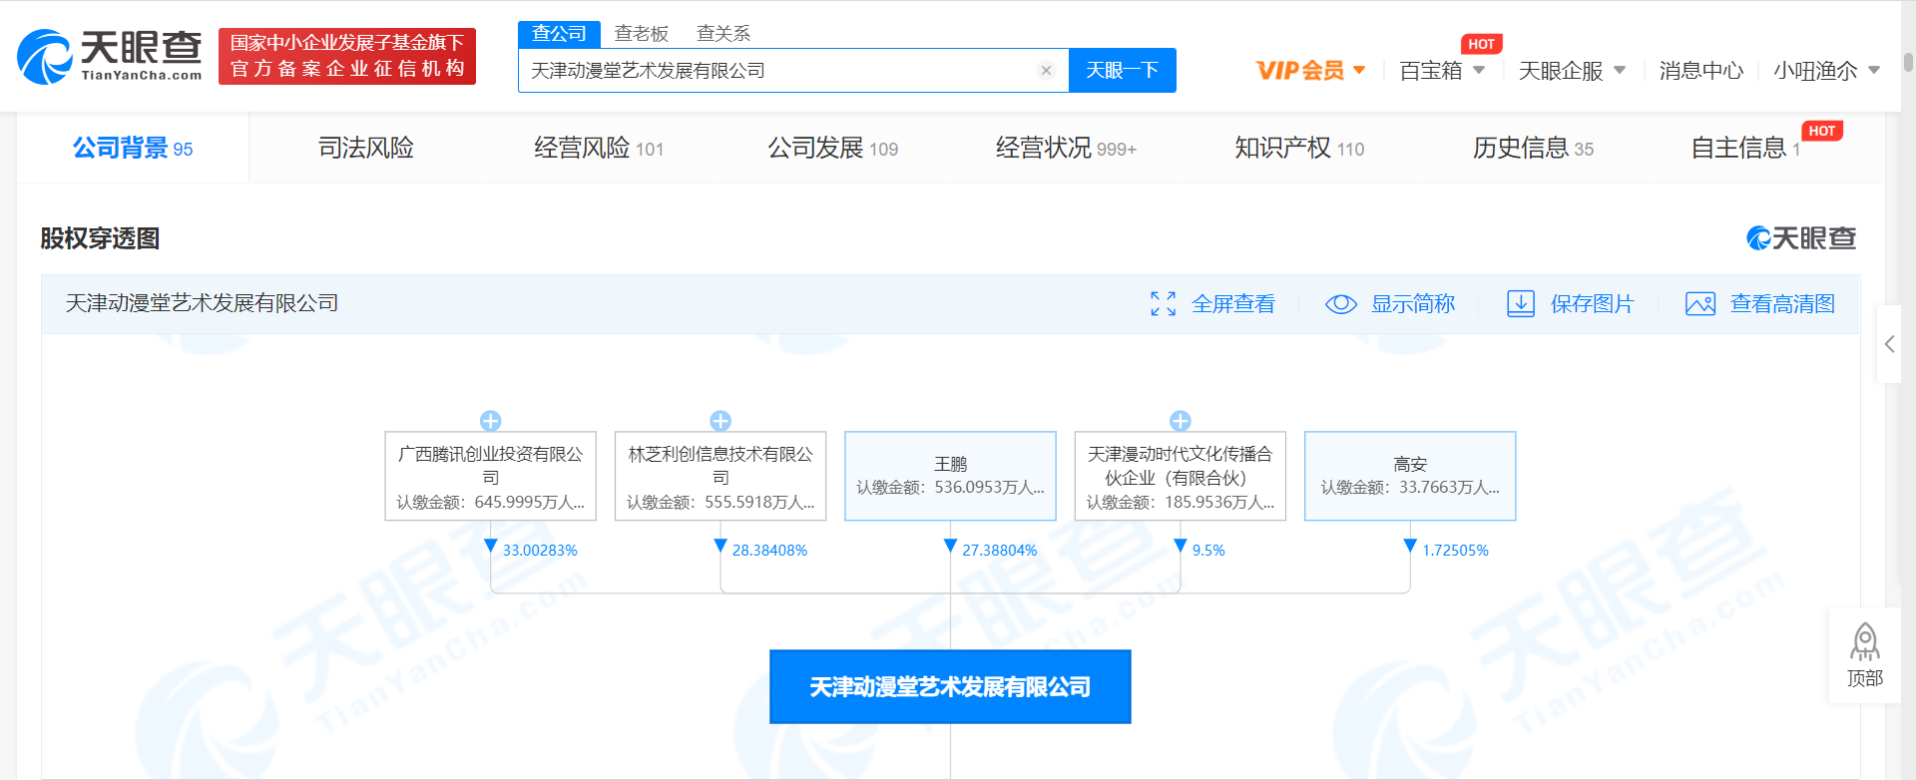Switch to the 历史信息 tab
The image size is (1916, 780).
[x=1533, y=148]
